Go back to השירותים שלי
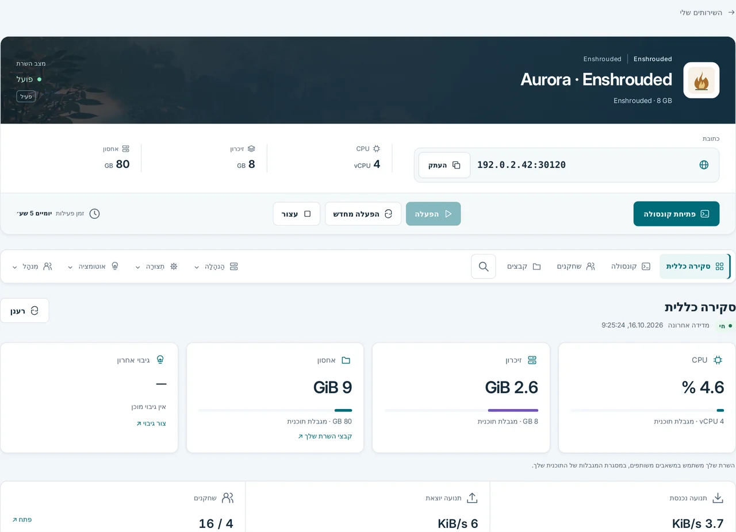This screenshot has height=532, width=736. [x=707, y=13]
